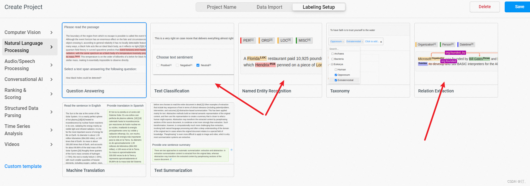Open the taxonomy 'Click to add' dropdown
The height and width of the screenshot is (186, 530).
click(373, 42)
